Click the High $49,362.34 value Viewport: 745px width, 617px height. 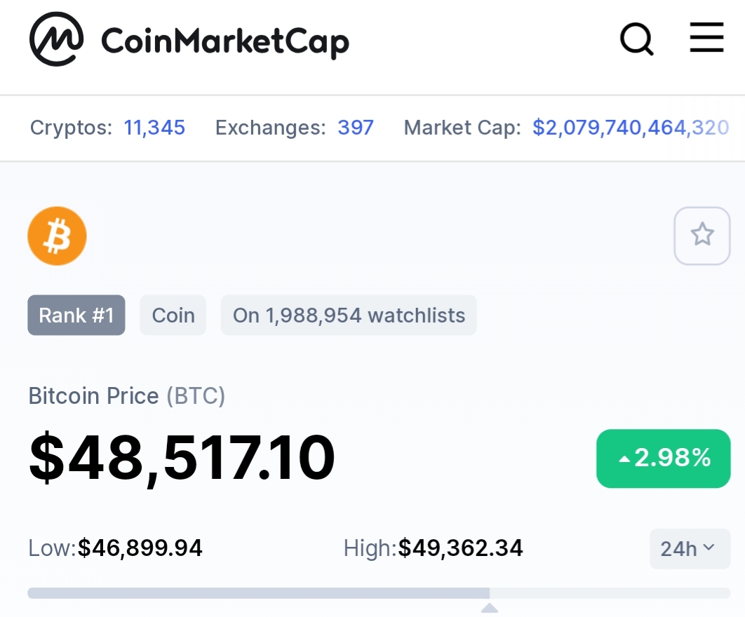pyautogui.click(x=460, y=548)
